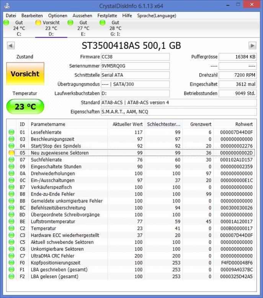Click the Grenzwert column header
The height and width of the screenshot is (298, 263).
click(198, 124)
